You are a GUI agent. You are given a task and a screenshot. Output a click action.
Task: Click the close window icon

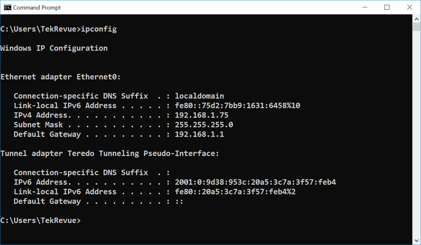click(x=409, y=7)
